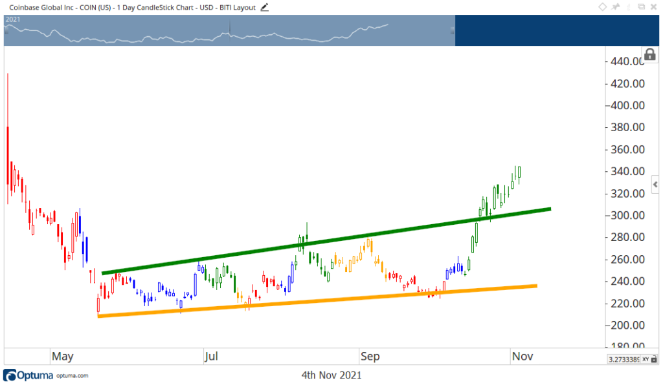Click the 220.00 price scale label
Viewport: 663px width, 385px height.
[x=627, y=304]
